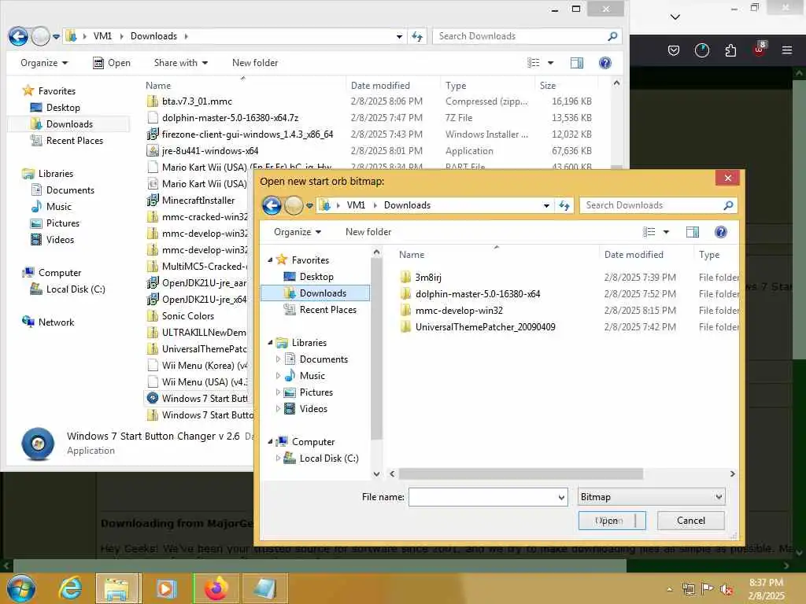Screen dimensions: 806x604
Task: Show preview pane in Open bitmap dialog
Action: coord(693,232)
